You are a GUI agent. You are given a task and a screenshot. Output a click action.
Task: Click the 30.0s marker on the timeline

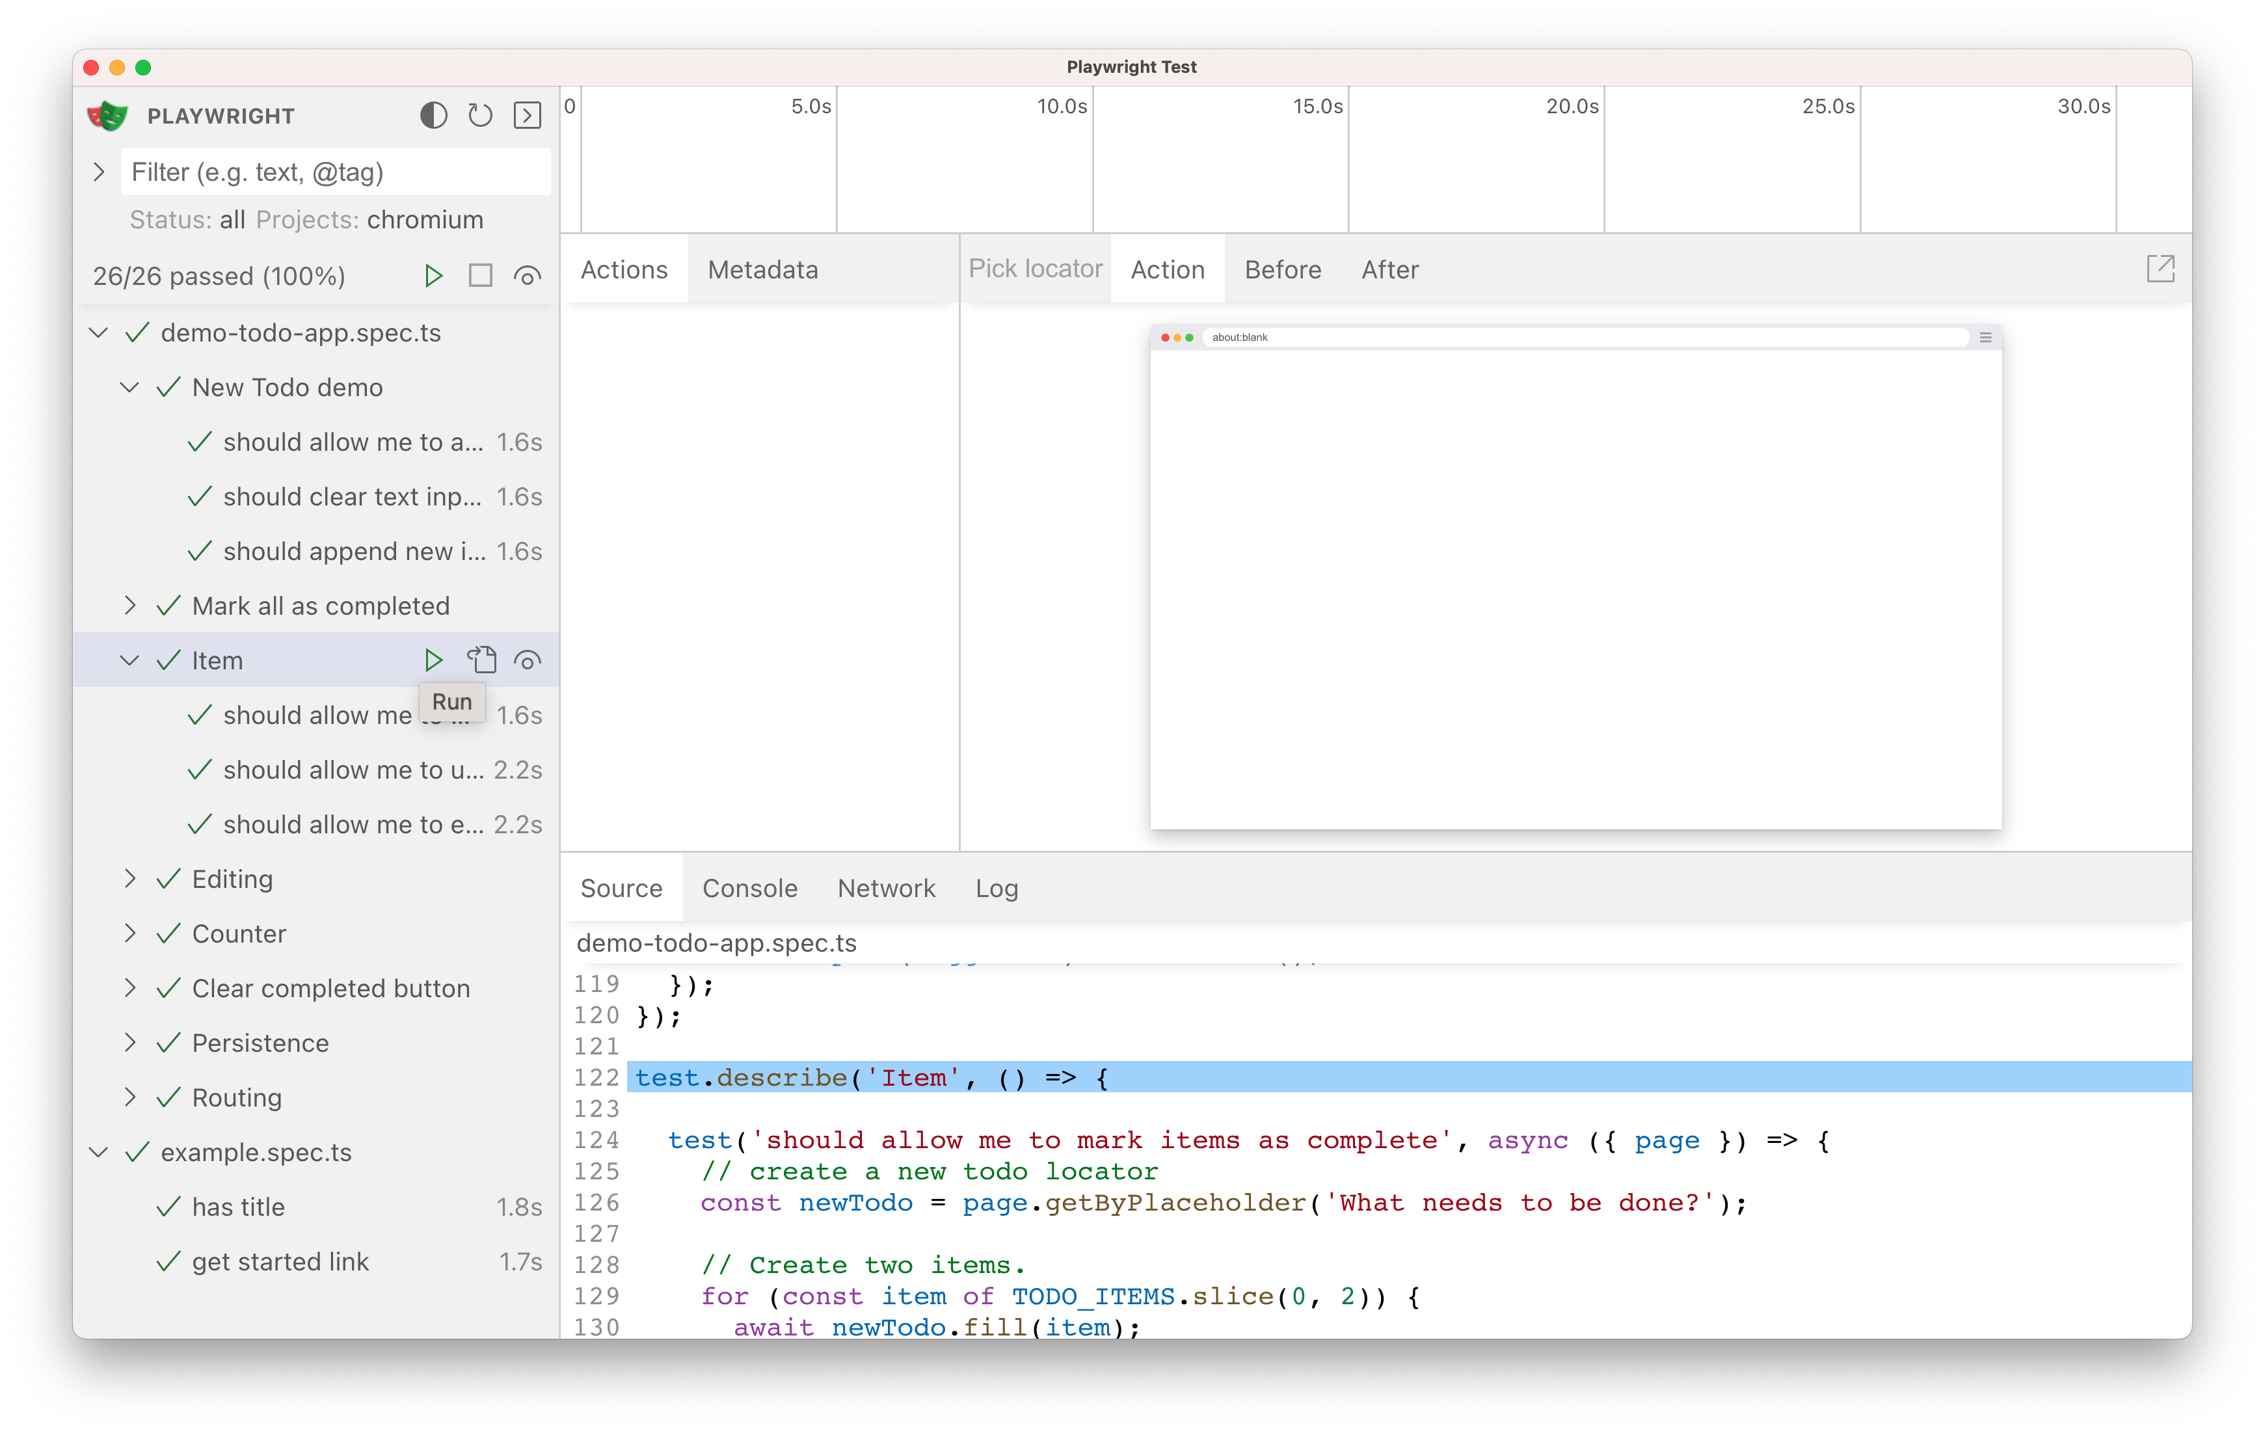pos(2084,106)
